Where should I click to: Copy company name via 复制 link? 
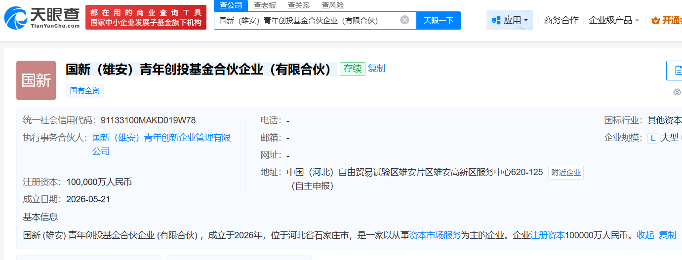click(x=376, y=69)
